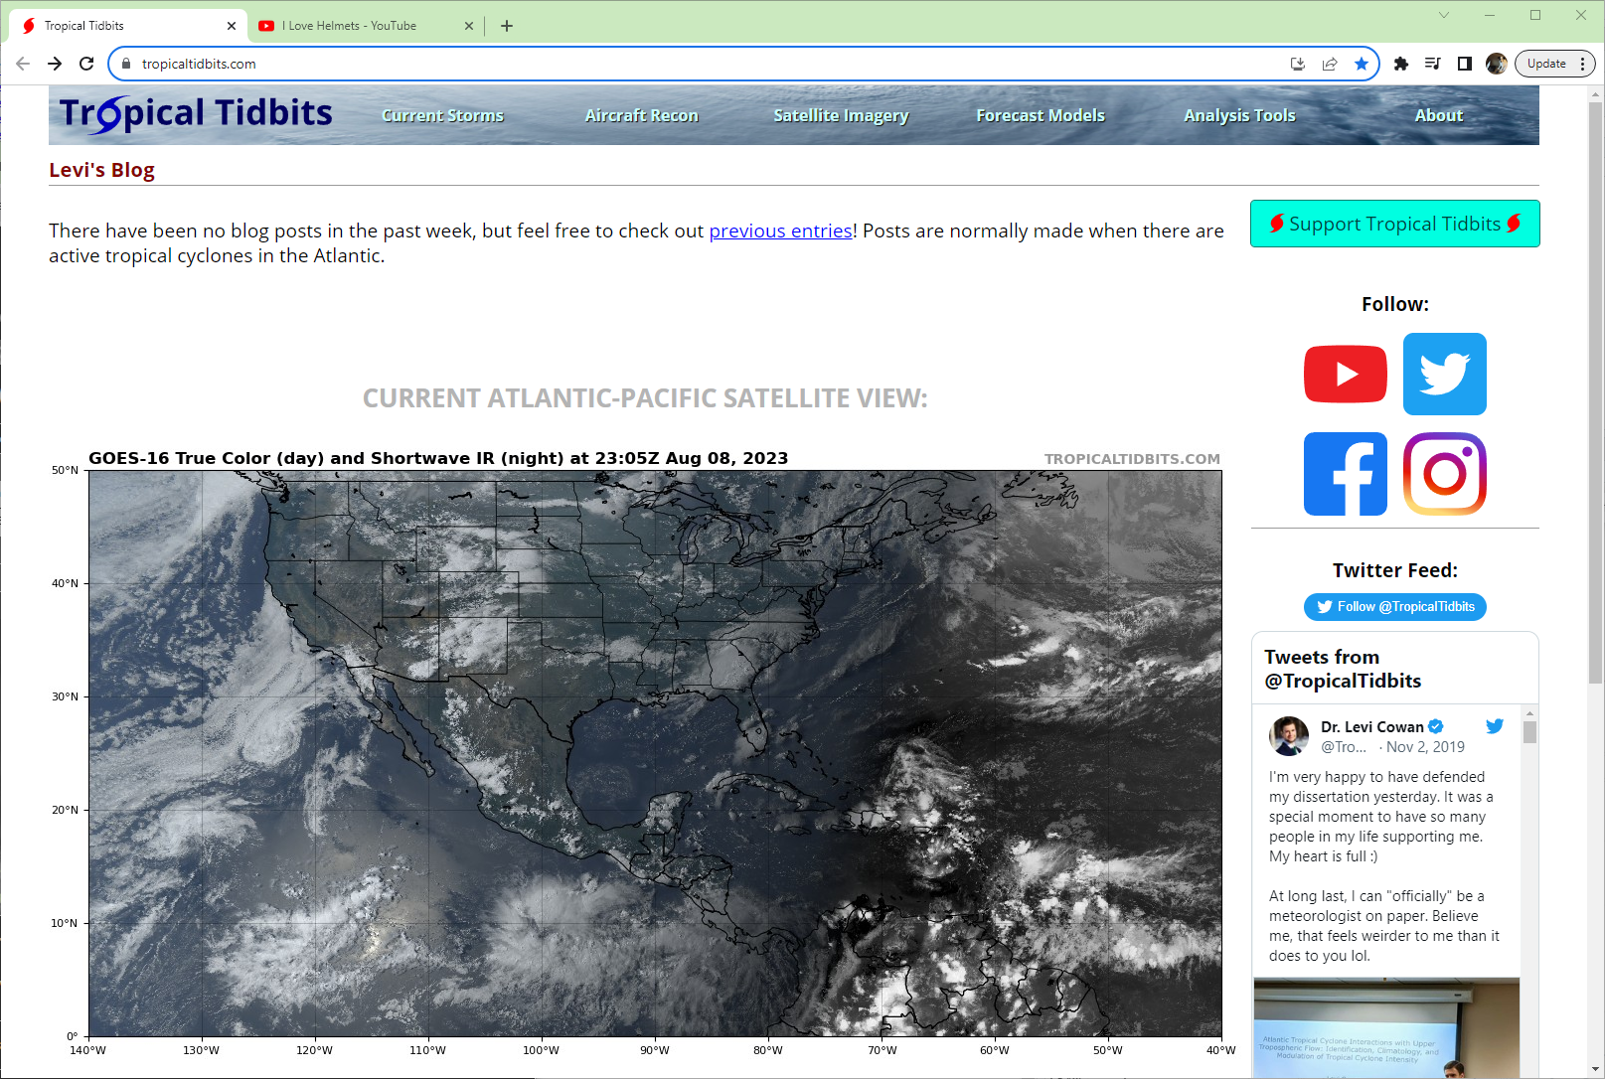
Task: Click the verified badge next to Levi Cowan
Action: (1436, 727)
